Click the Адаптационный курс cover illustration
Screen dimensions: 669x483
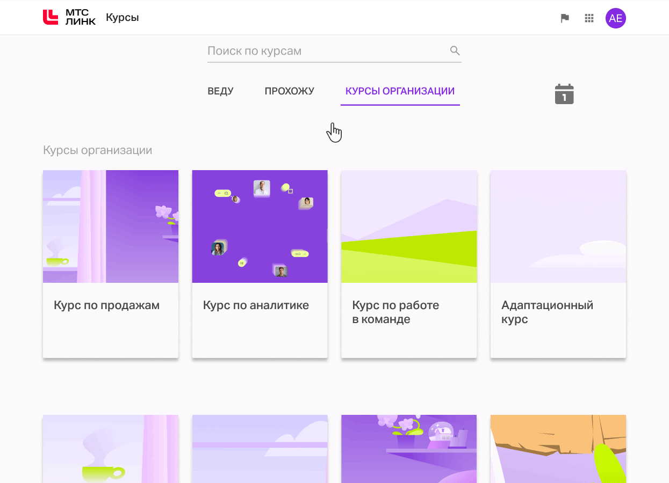click(x=558, y=226)
